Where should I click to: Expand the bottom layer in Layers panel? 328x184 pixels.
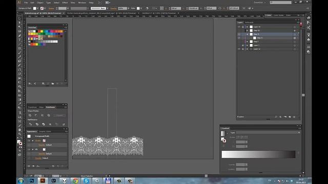pos(247,49)
